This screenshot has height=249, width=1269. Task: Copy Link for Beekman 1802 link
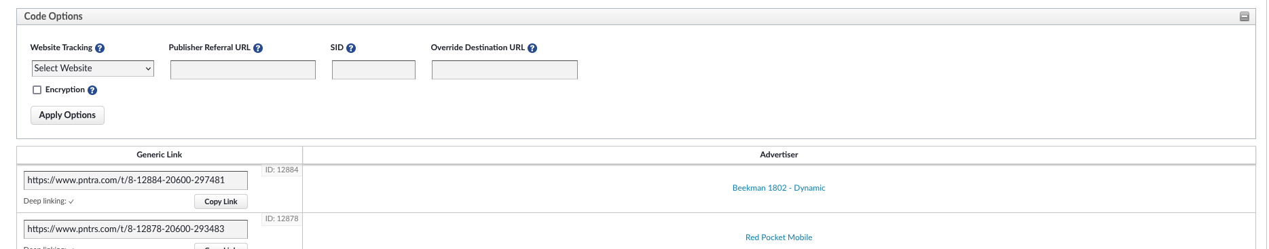pos(221,202)
